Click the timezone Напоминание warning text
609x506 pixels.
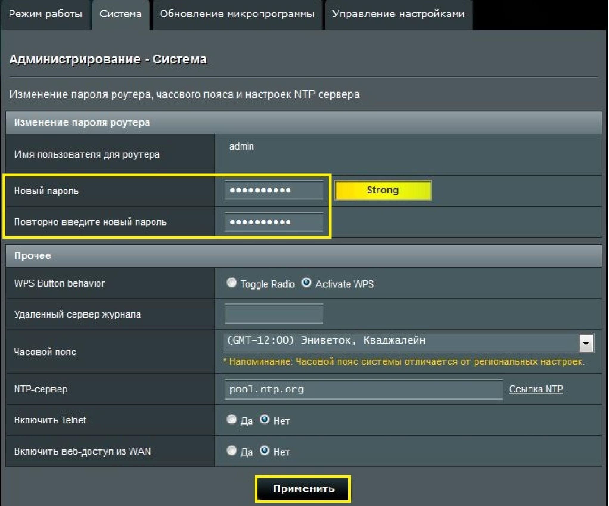pyautogui.click(x=404, y=362)
